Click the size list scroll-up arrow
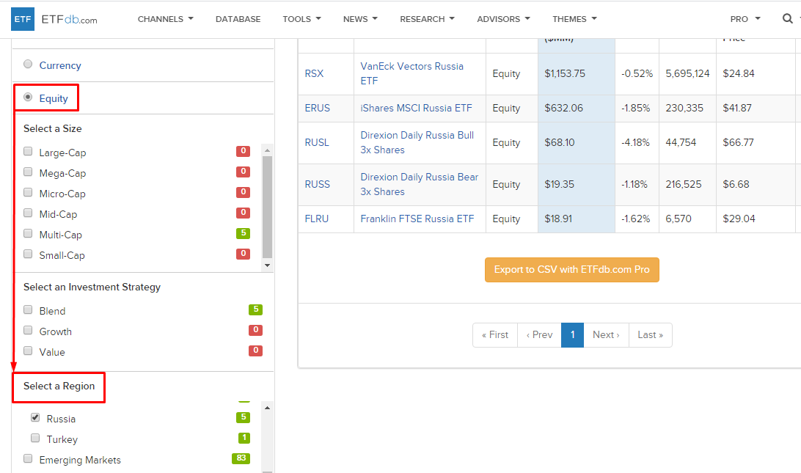The image size is (801, 473). pos(267,150)
